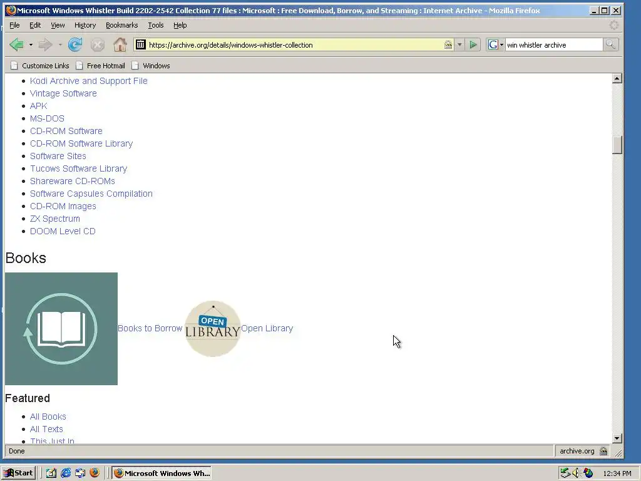
Task: Open the Shareware CD-ROMs link
Action: (x=73, y=181)
